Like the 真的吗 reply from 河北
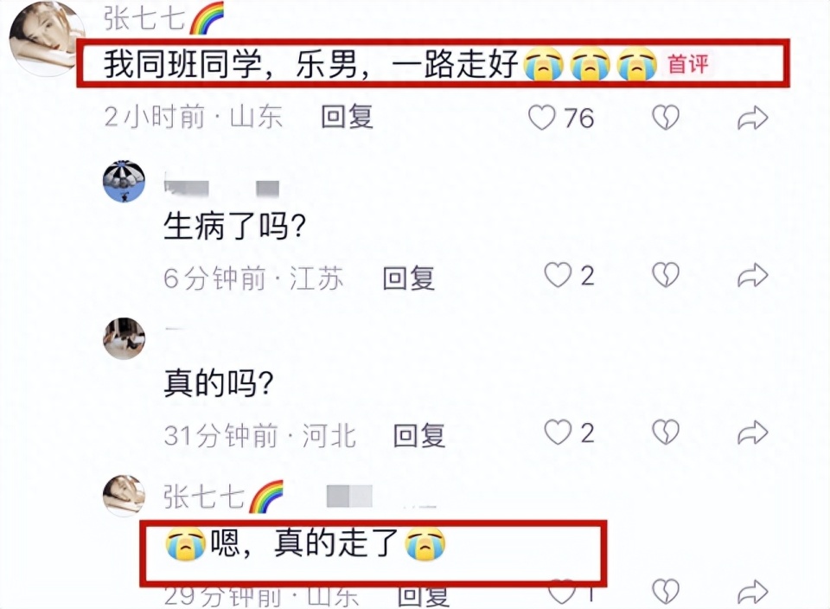The height and width of the screenshot is (609, 830). click(558, 433)
